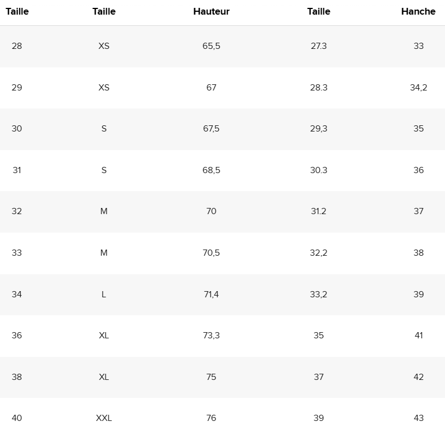Viewport: 445px width, 435px height.
Task: Select hip value 34,2
Action: pos(418,87)
